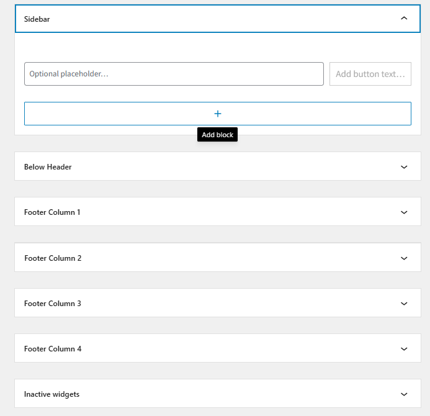
Task: Click the Sidebar panel title
Action: point(37,19)
